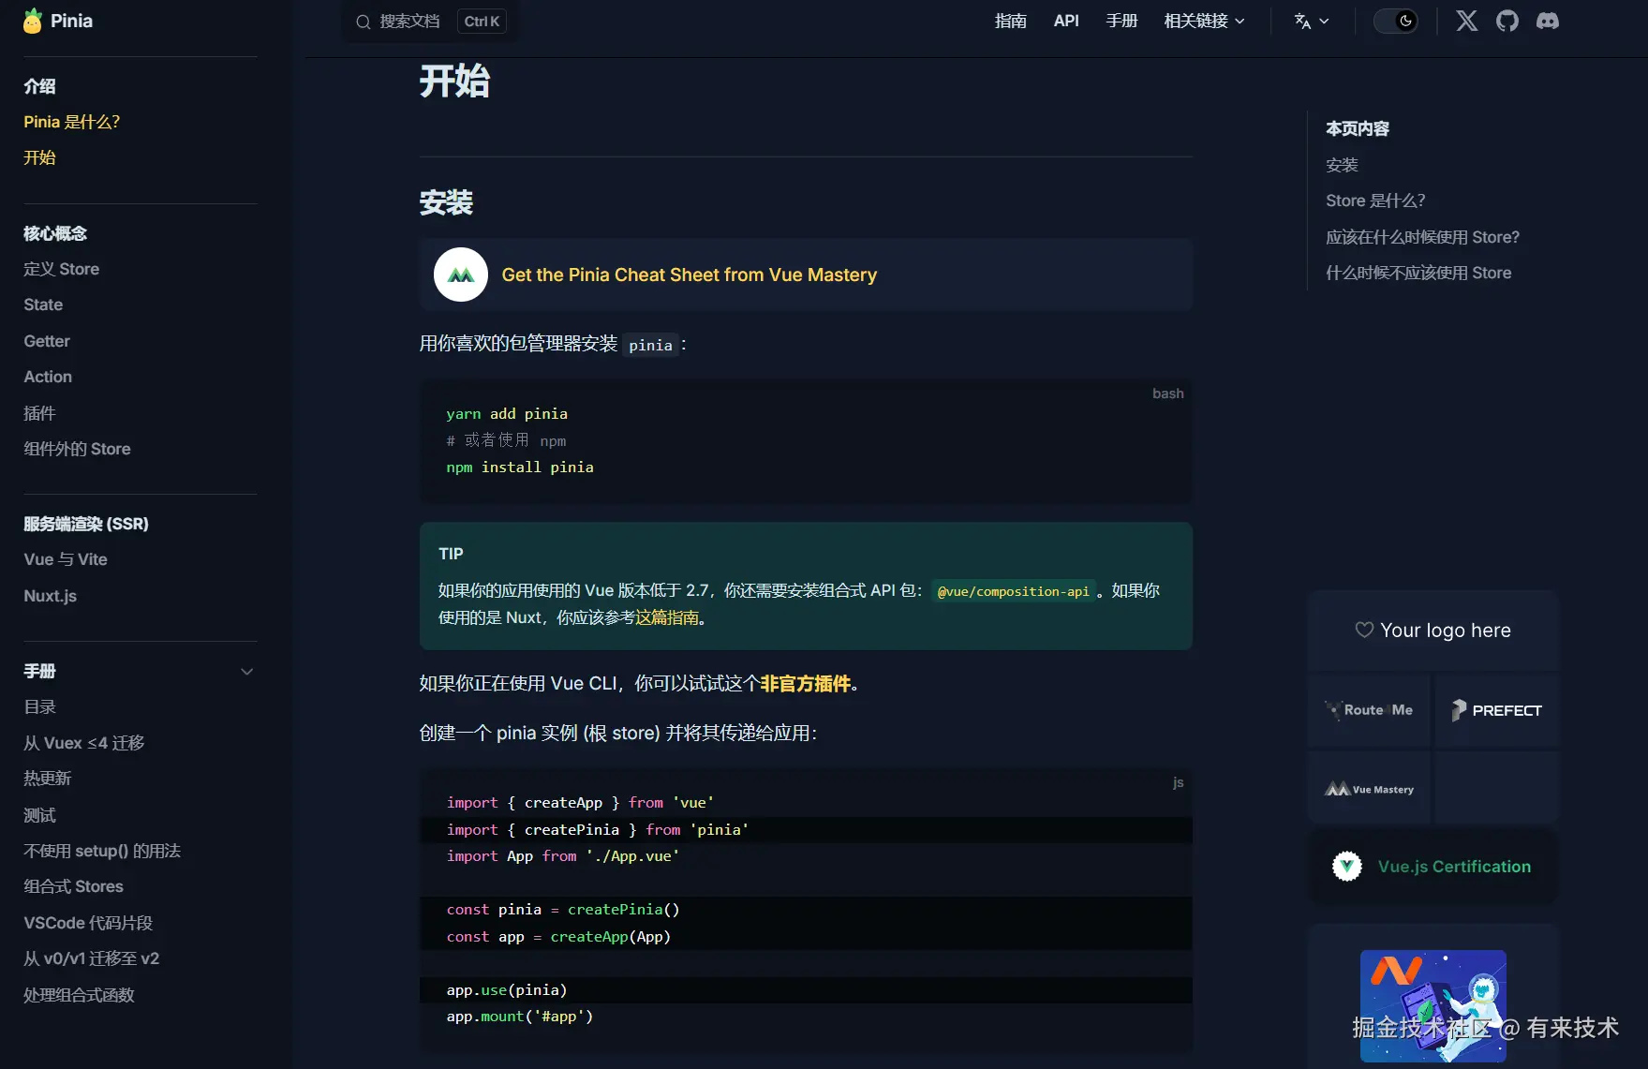Screen dimensions: 1648x1069
Task: Open Vue 与 Vite sidebar entry
Action: pyautogui.click(x=66, y=559)
